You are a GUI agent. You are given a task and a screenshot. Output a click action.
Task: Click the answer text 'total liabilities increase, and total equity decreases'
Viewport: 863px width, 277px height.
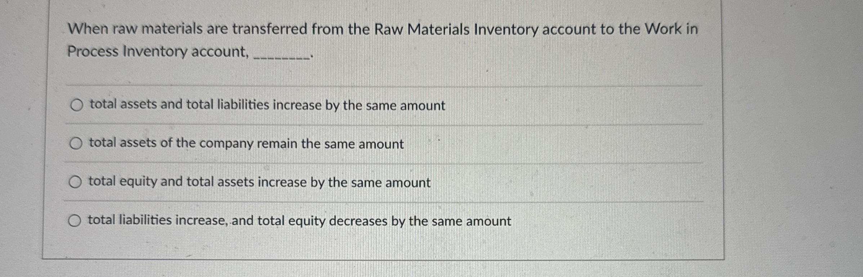(299, 221)
